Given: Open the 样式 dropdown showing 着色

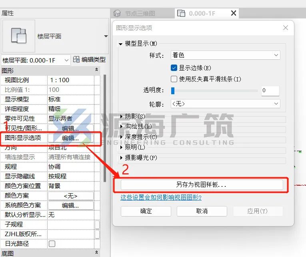Looking at the screenshot, I should [x=226, y=55].
